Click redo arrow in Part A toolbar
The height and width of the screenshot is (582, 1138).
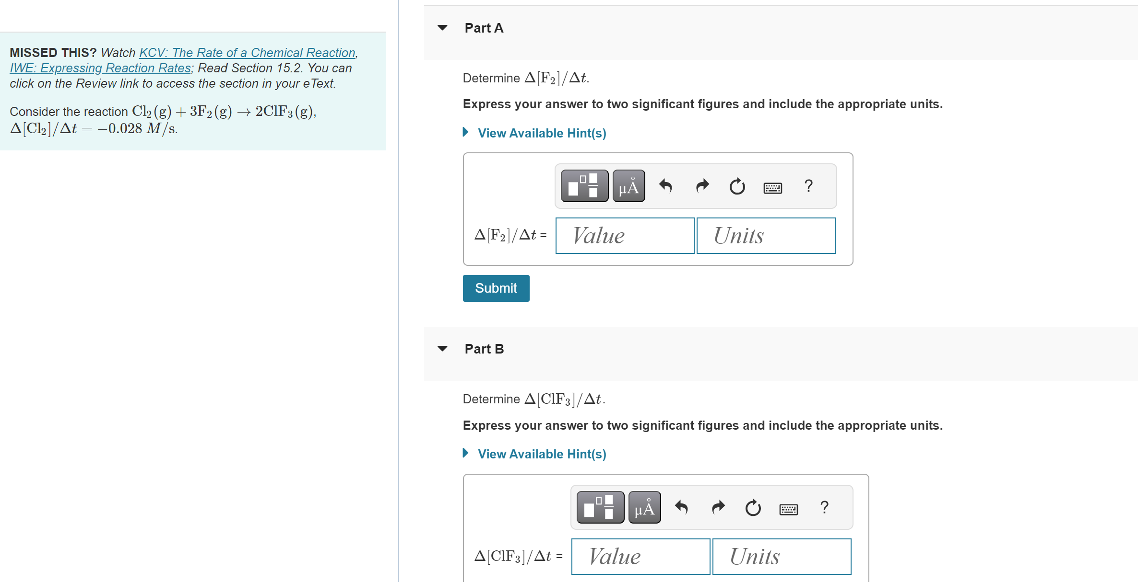tap(702, 186)
